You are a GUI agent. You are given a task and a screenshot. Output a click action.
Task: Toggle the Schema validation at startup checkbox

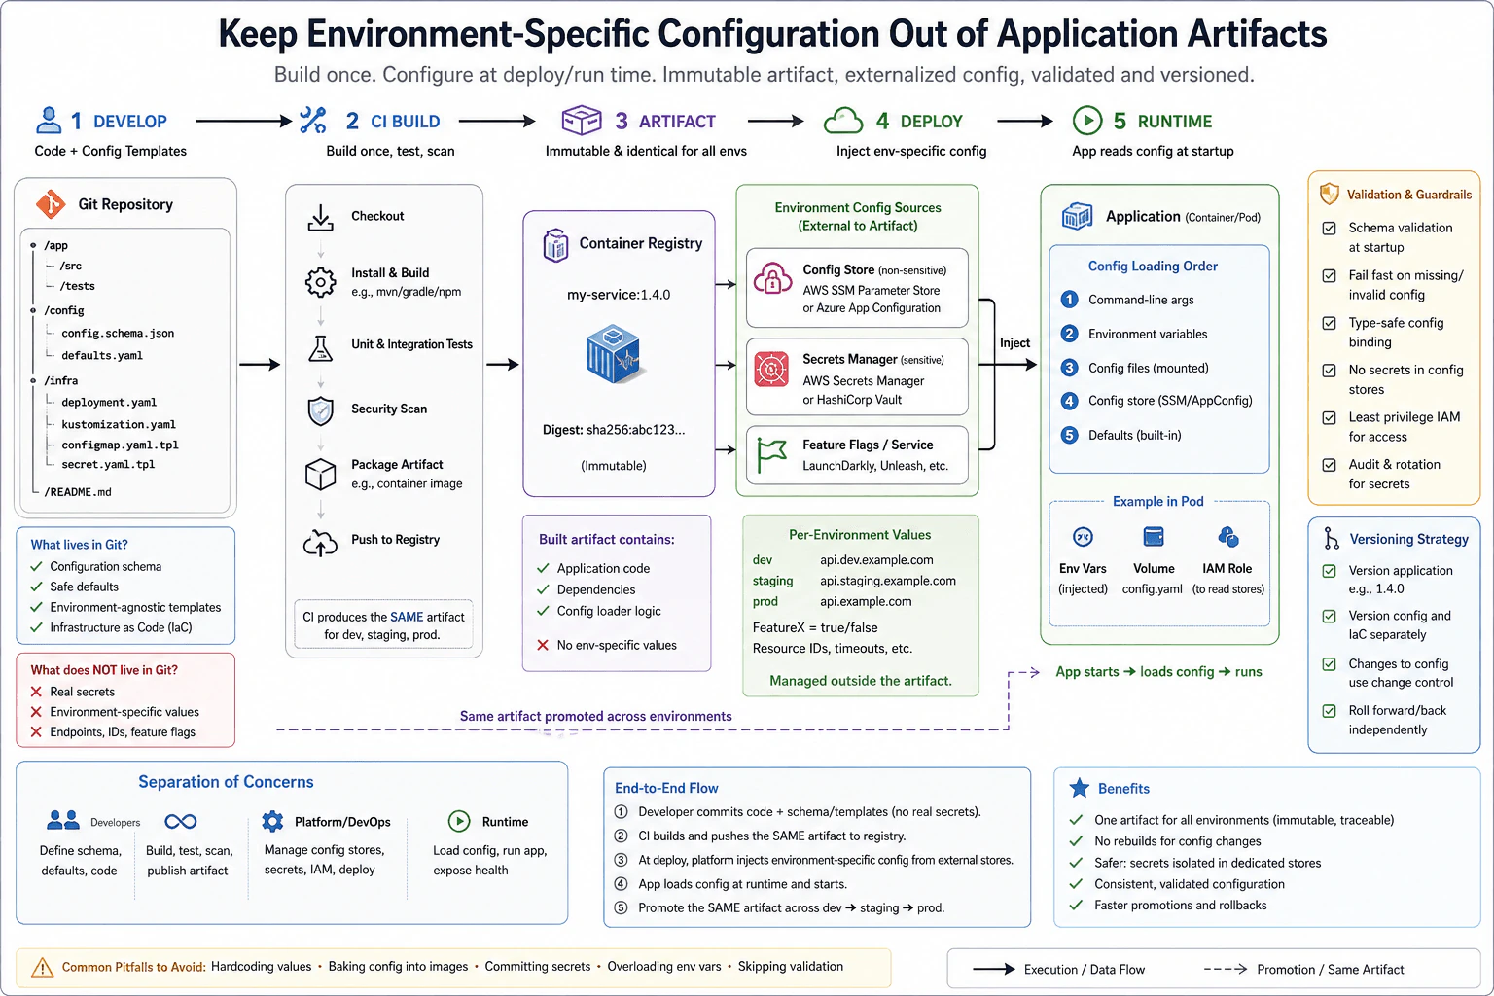coord(1329,229)
